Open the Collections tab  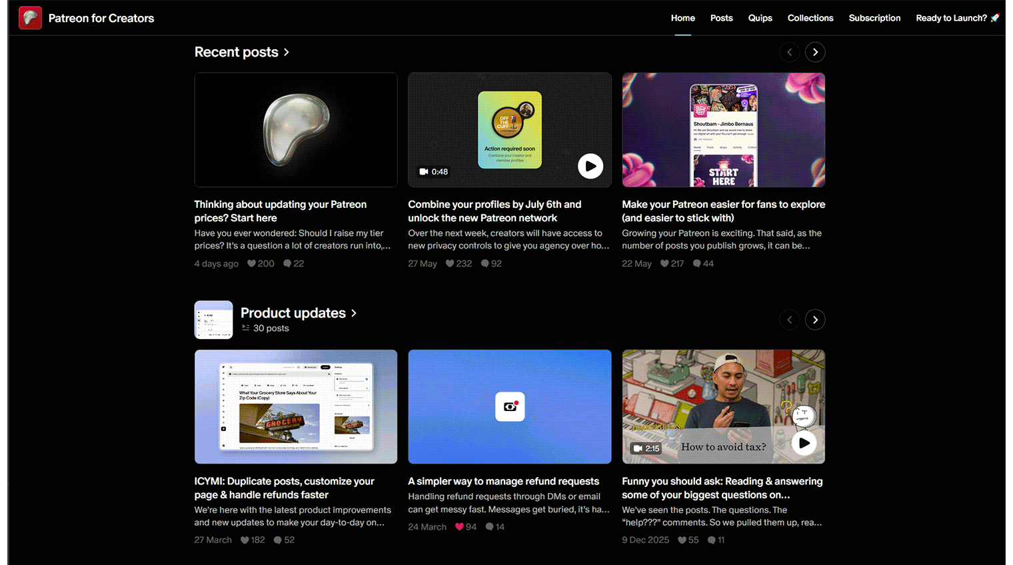(810, 18)
